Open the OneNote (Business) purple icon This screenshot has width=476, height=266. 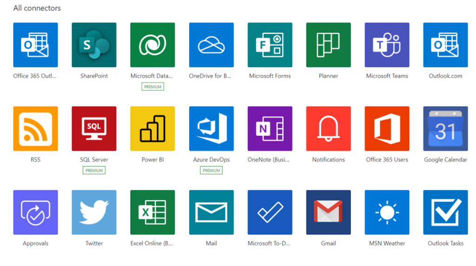pos(270,129)
